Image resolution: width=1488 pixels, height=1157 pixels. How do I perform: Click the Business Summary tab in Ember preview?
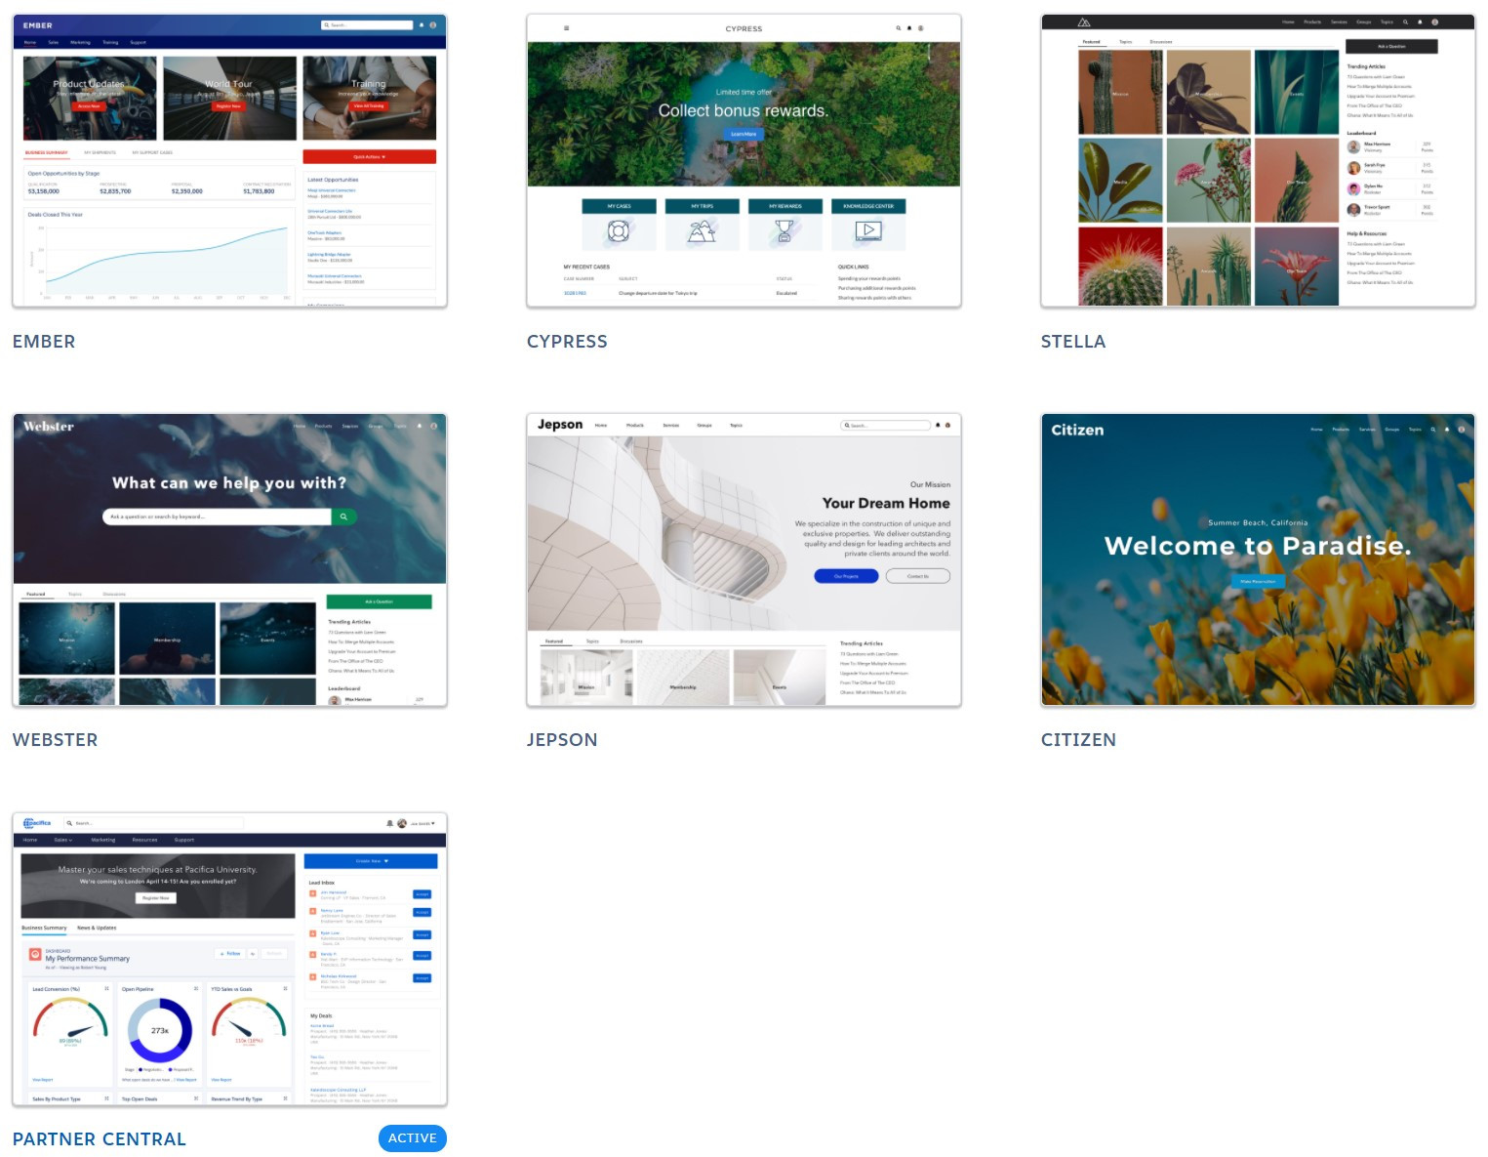click(47, 152)
